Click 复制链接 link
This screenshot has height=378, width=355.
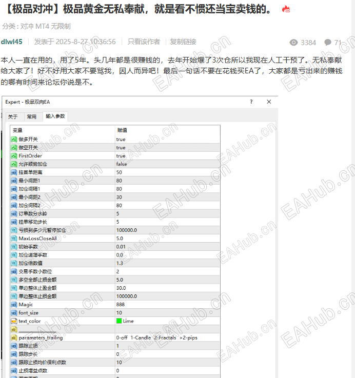coord(183,42)
